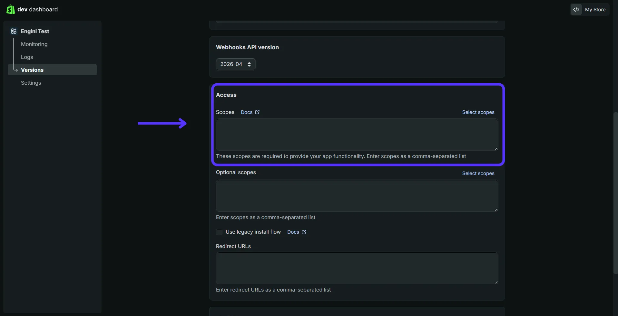Viewport: 618px width, 316px height.
Task: Click external link icon next to Scopes Docs
Action: [257, 112]
